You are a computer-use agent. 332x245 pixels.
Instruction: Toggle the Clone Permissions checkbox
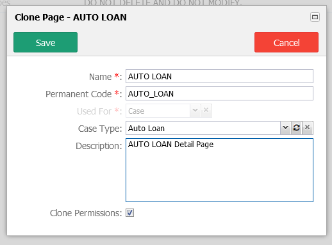pos(129,213)
